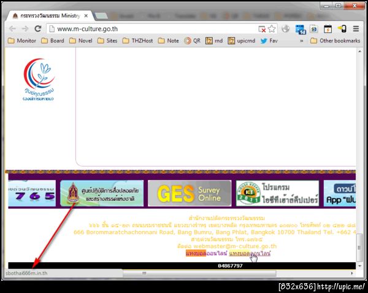Open the Twitter Fav bookmark
368x293 pixels.
[269, 41]
